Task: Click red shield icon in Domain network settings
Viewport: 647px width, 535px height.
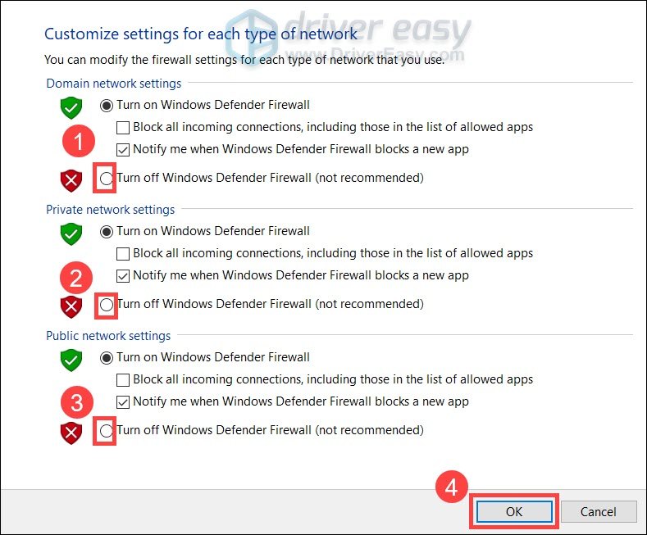Action: pyautogui.click(x=71, y=180)
